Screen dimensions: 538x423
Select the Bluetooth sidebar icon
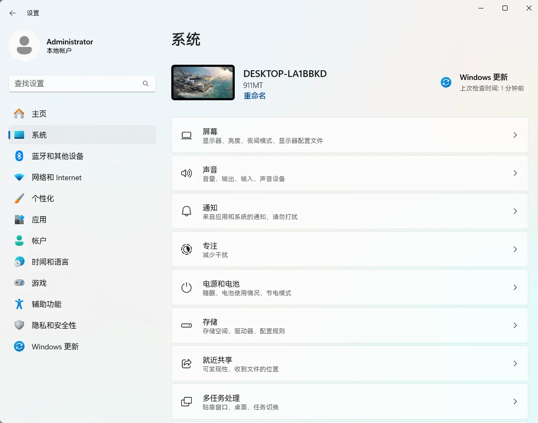coord(19,156)
